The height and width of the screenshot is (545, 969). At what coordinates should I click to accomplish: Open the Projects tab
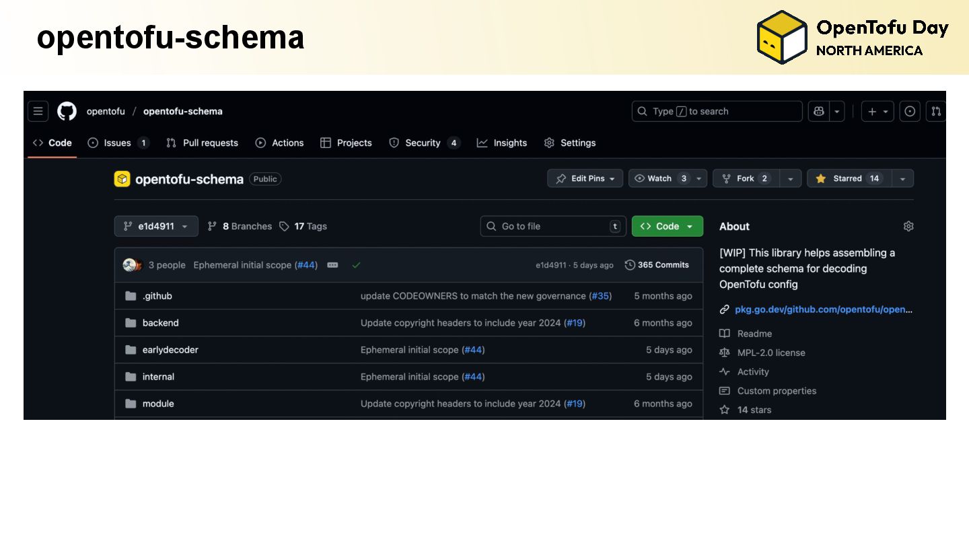click(346, 143)
